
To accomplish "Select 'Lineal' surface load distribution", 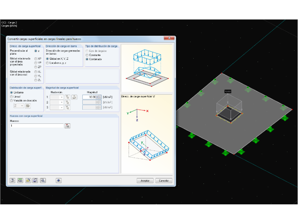I will pos(11,97).
